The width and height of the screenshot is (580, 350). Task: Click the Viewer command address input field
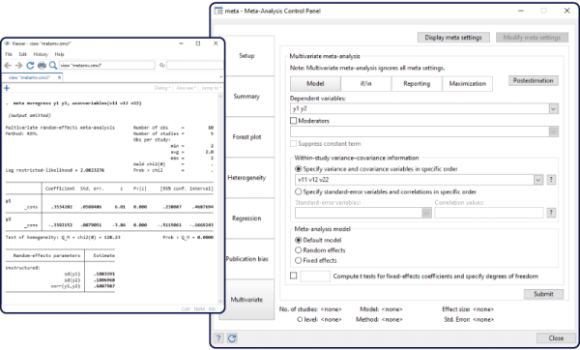106,65
